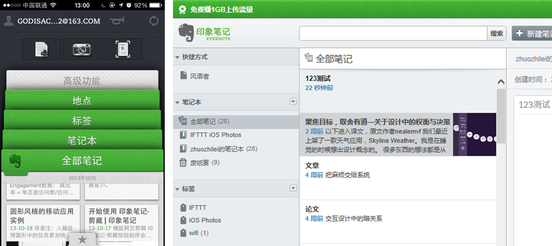Open the 全部笔记 card in mobile app
Screen dimensions: 552x246
(x=82, y=161)
